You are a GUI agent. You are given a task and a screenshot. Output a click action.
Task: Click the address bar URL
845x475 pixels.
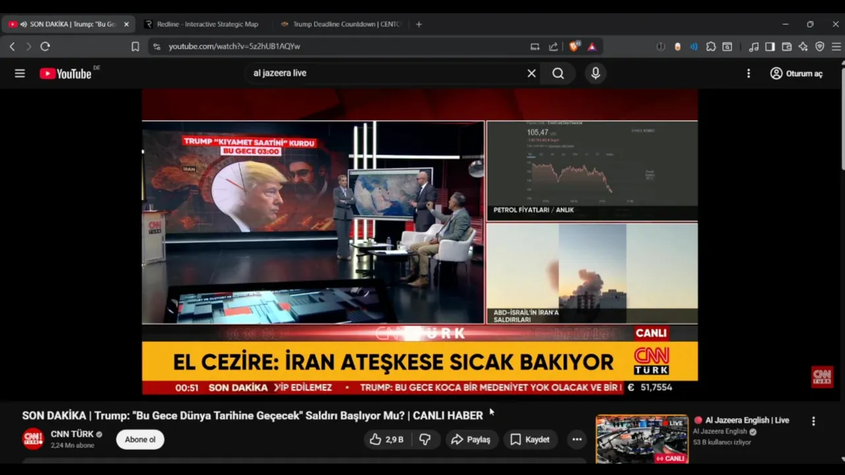coord(234,46)
